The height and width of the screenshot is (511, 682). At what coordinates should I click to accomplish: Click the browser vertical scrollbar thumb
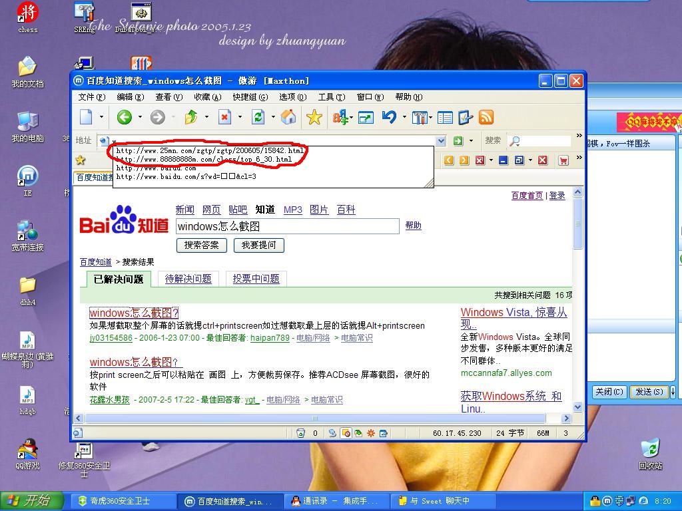(x=577, y=224)
